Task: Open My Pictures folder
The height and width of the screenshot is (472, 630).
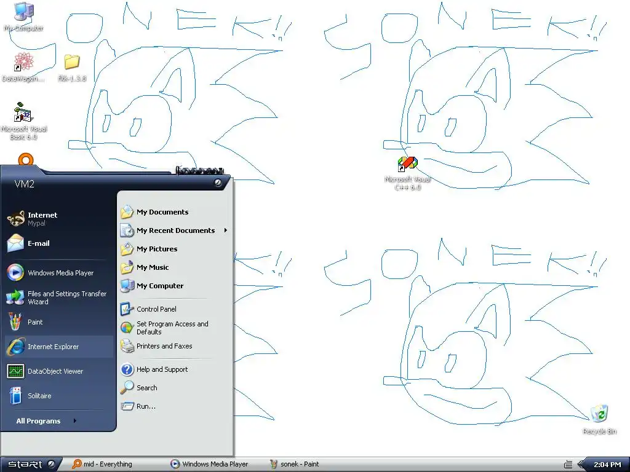Action: (175, 249)
